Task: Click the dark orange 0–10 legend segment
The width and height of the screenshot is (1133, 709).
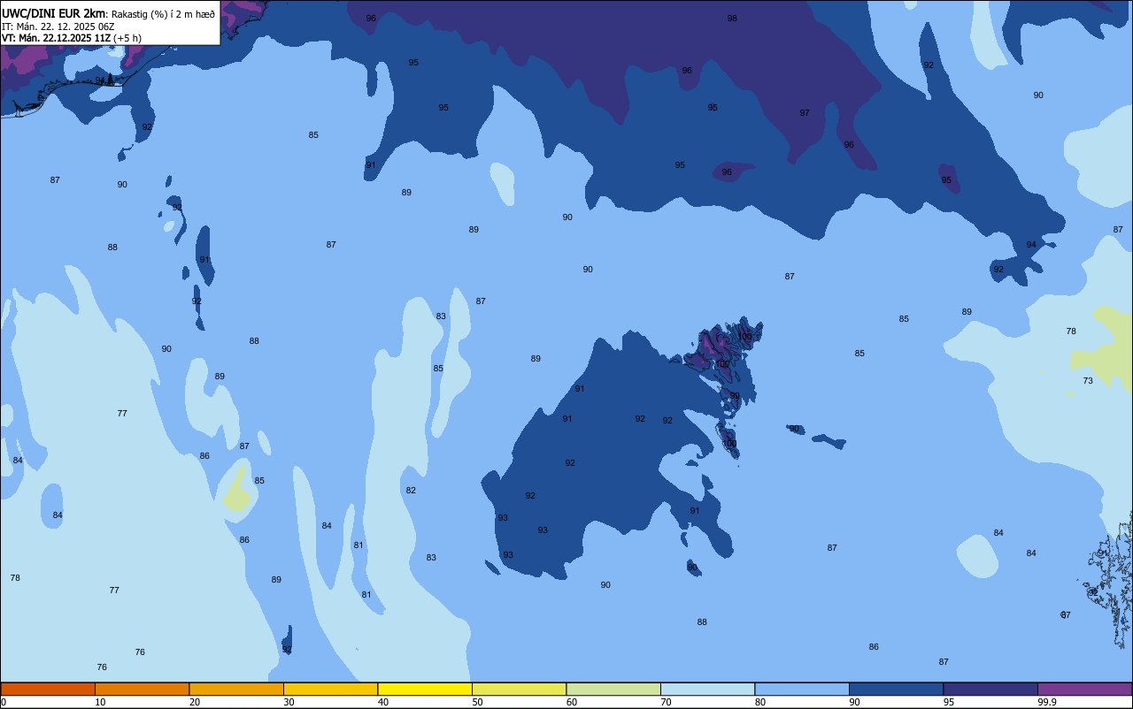Action: pyautogui.click(x=48, y=689)
